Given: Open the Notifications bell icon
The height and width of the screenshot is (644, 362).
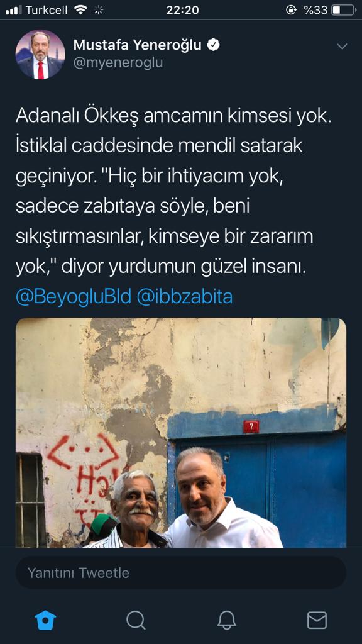Looking at the screenshot, I should coord(226,620).
